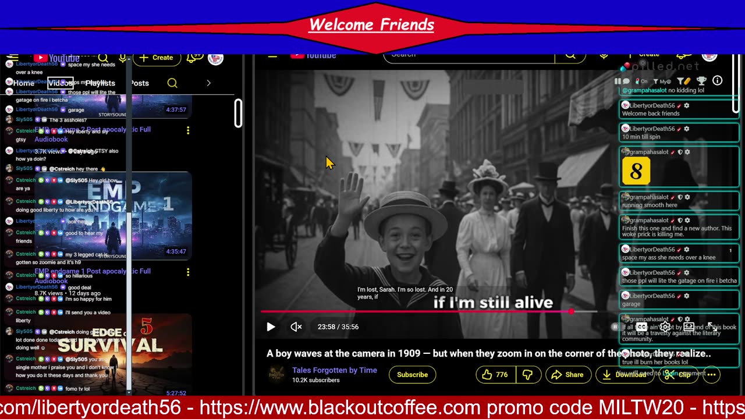The height and width of the screenshot is (419, 745).
Task: Open options menu for EMP endgame 1 video
Action: click(188, 272)
